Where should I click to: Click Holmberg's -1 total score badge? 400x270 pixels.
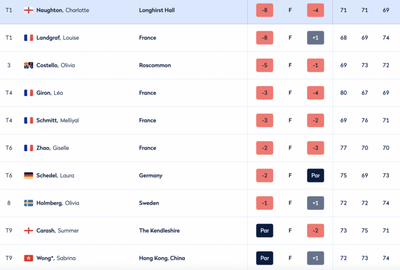coord(264,203)
